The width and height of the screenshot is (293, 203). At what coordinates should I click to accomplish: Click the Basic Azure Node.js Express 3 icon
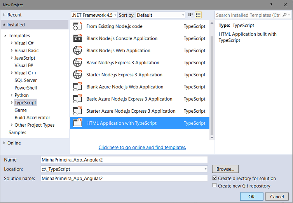pos(78,99)
